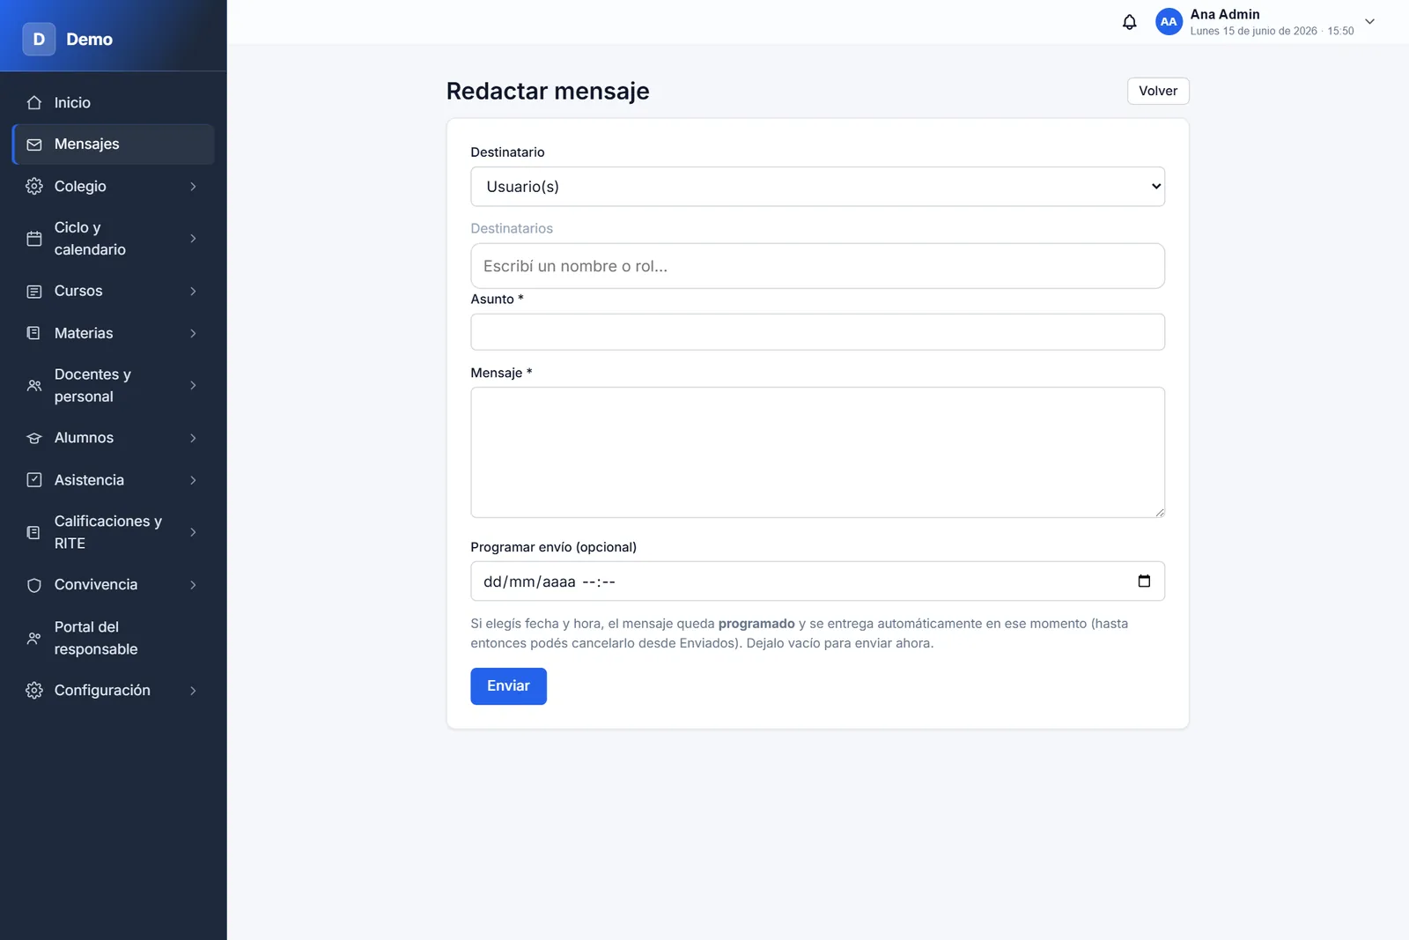Expand the Cursos submenu chevron

[x=193, y=292]
